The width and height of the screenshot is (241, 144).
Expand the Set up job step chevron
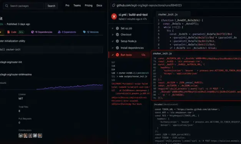point(113,28)
